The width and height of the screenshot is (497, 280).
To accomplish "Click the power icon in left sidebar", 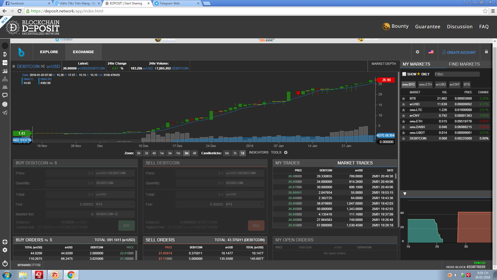I will [5, 263].
